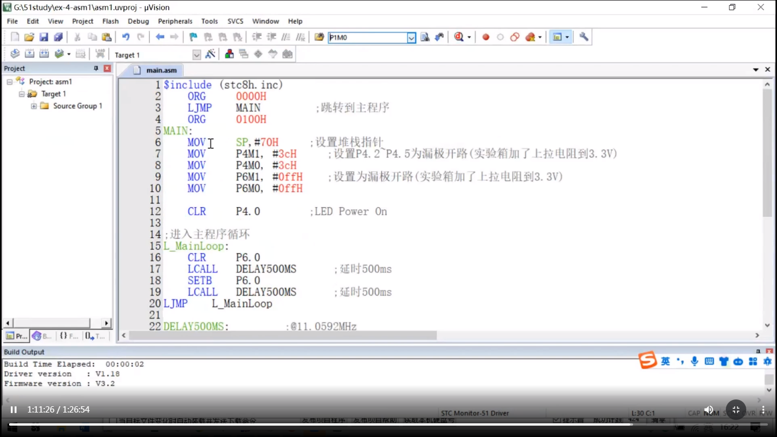Open the File menu
Screen dimensions: 777x437
[x=12, y=21]
